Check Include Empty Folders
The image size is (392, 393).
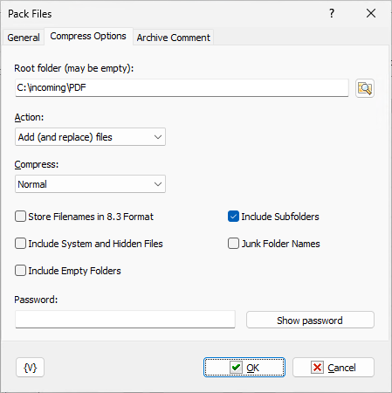point(20,271)
